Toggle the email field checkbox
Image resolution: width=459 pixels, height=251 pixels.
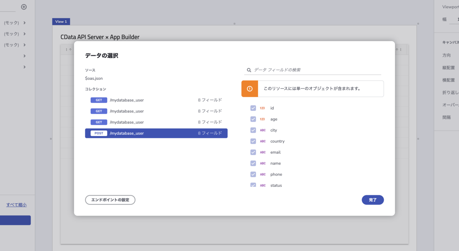(253, 152)
